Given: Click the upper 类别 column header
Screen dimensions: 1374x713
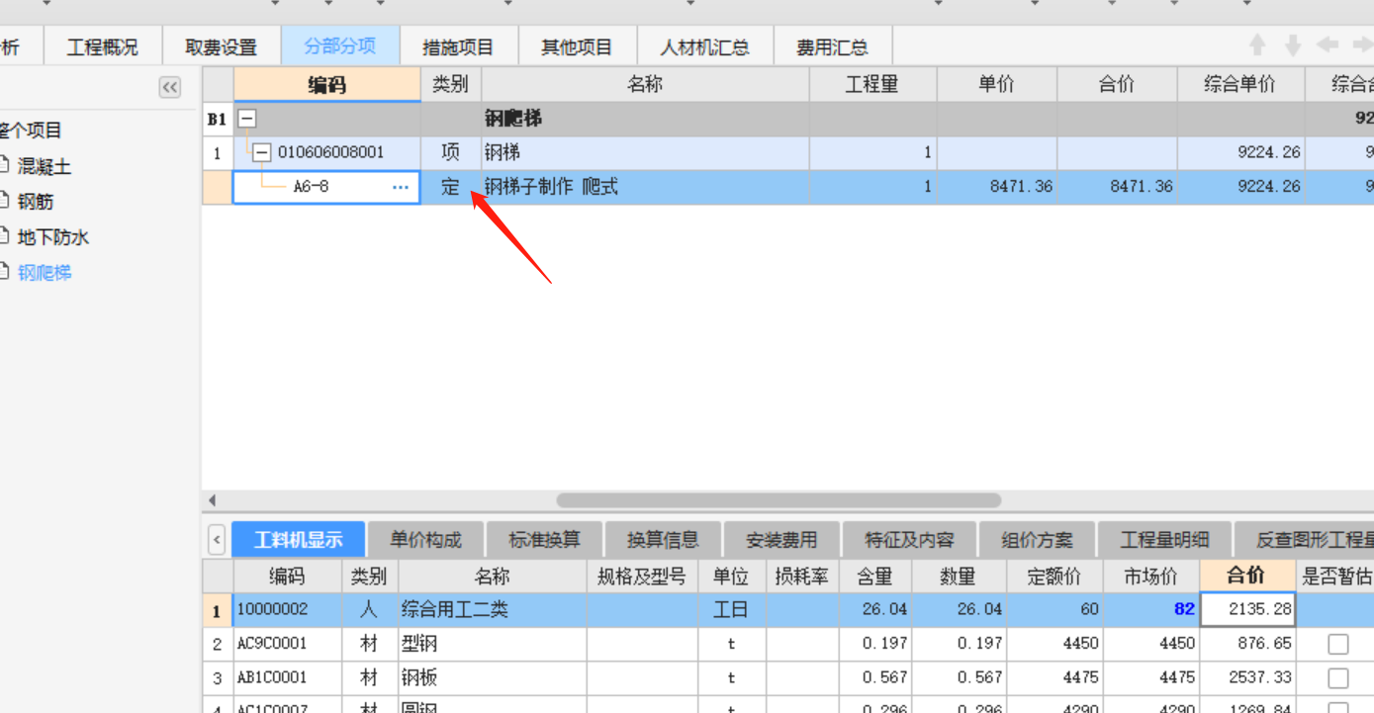Looking at the screenshot, I should [x=451, y=85].
